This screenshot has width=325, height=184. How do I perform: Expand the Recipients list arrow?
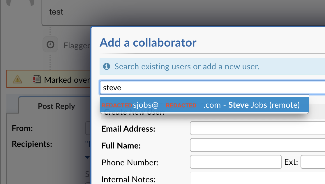click(87, 157)
